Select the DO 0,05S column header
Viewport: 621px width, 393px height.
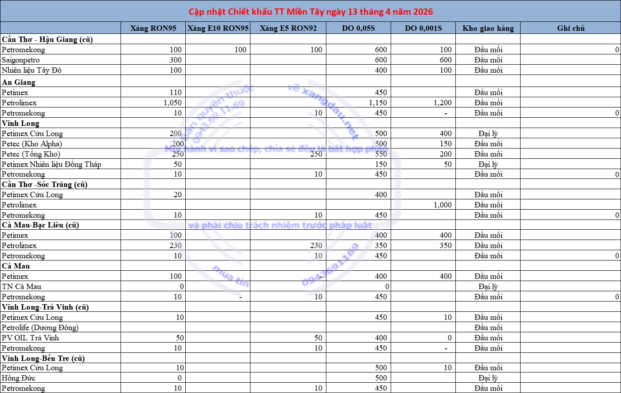(358, 28)
